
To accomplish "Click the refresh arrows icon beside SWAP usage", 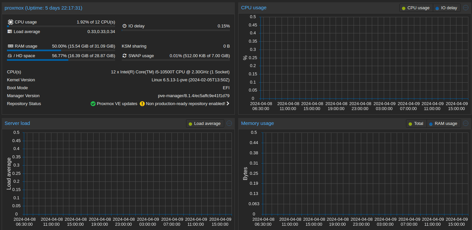I will (124, 56).
